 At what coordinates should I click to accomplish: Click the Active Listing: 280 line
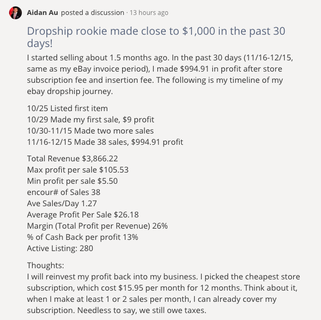(x=60, y=248)
